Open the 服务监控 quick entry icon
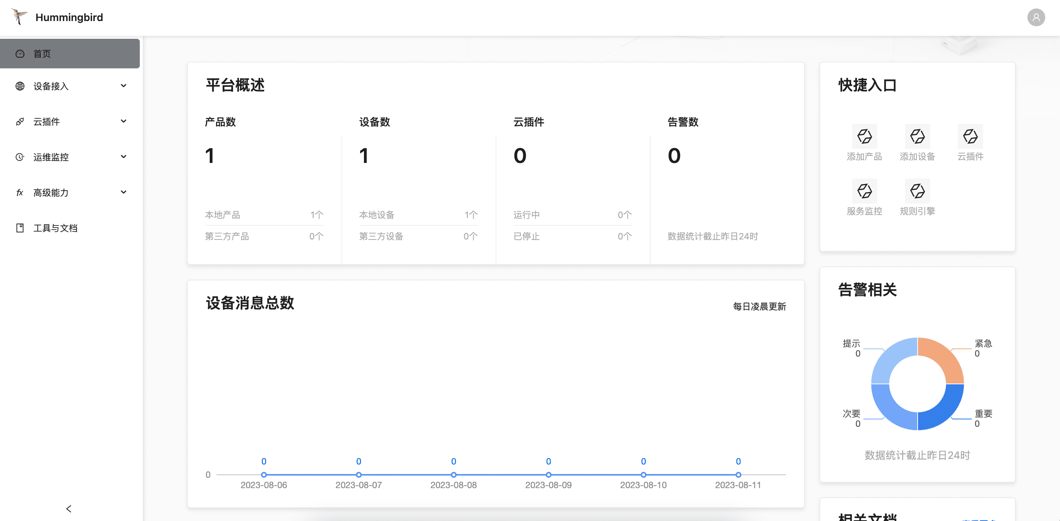Image resolution: width=1060 pixels, height=521 pixels. coord(864,191)
